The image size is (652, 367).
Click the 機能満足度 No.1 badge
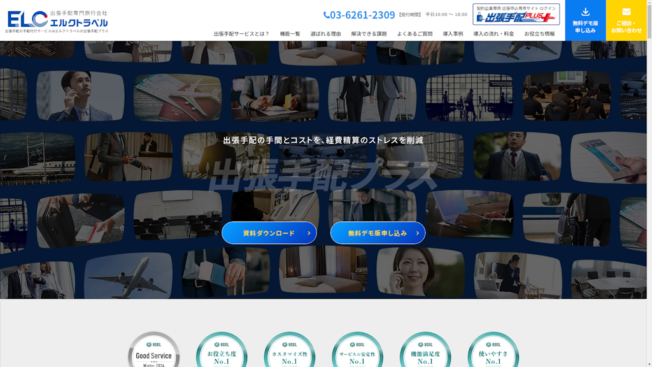click(425, 350)
